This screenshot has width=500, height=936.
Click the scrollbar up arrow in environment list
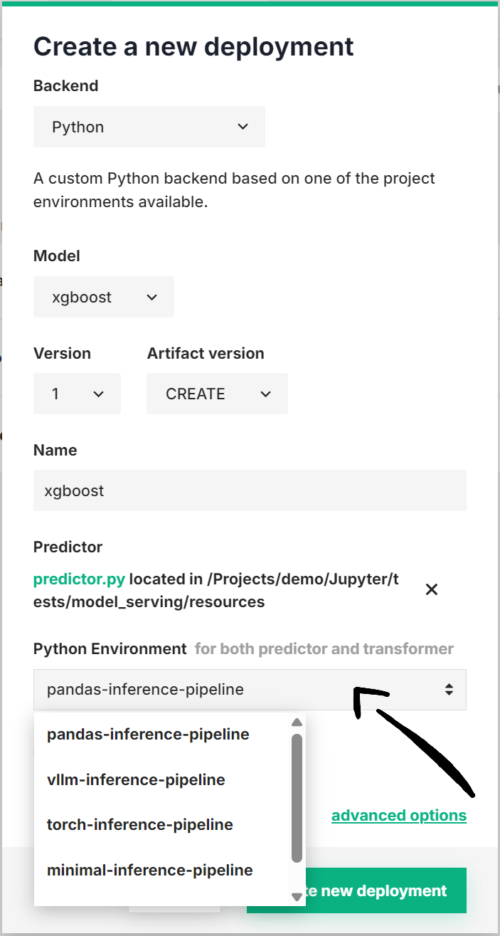point(296,722)
